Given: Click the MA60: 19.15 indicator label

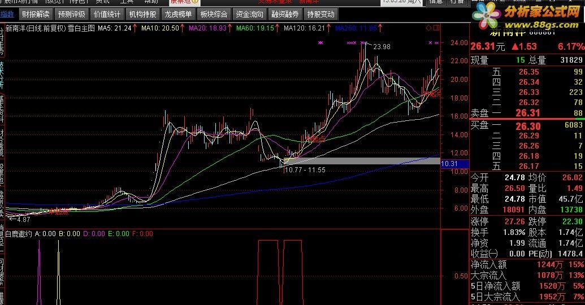Looking at the screenshot, I should click(x=255, y=28).
